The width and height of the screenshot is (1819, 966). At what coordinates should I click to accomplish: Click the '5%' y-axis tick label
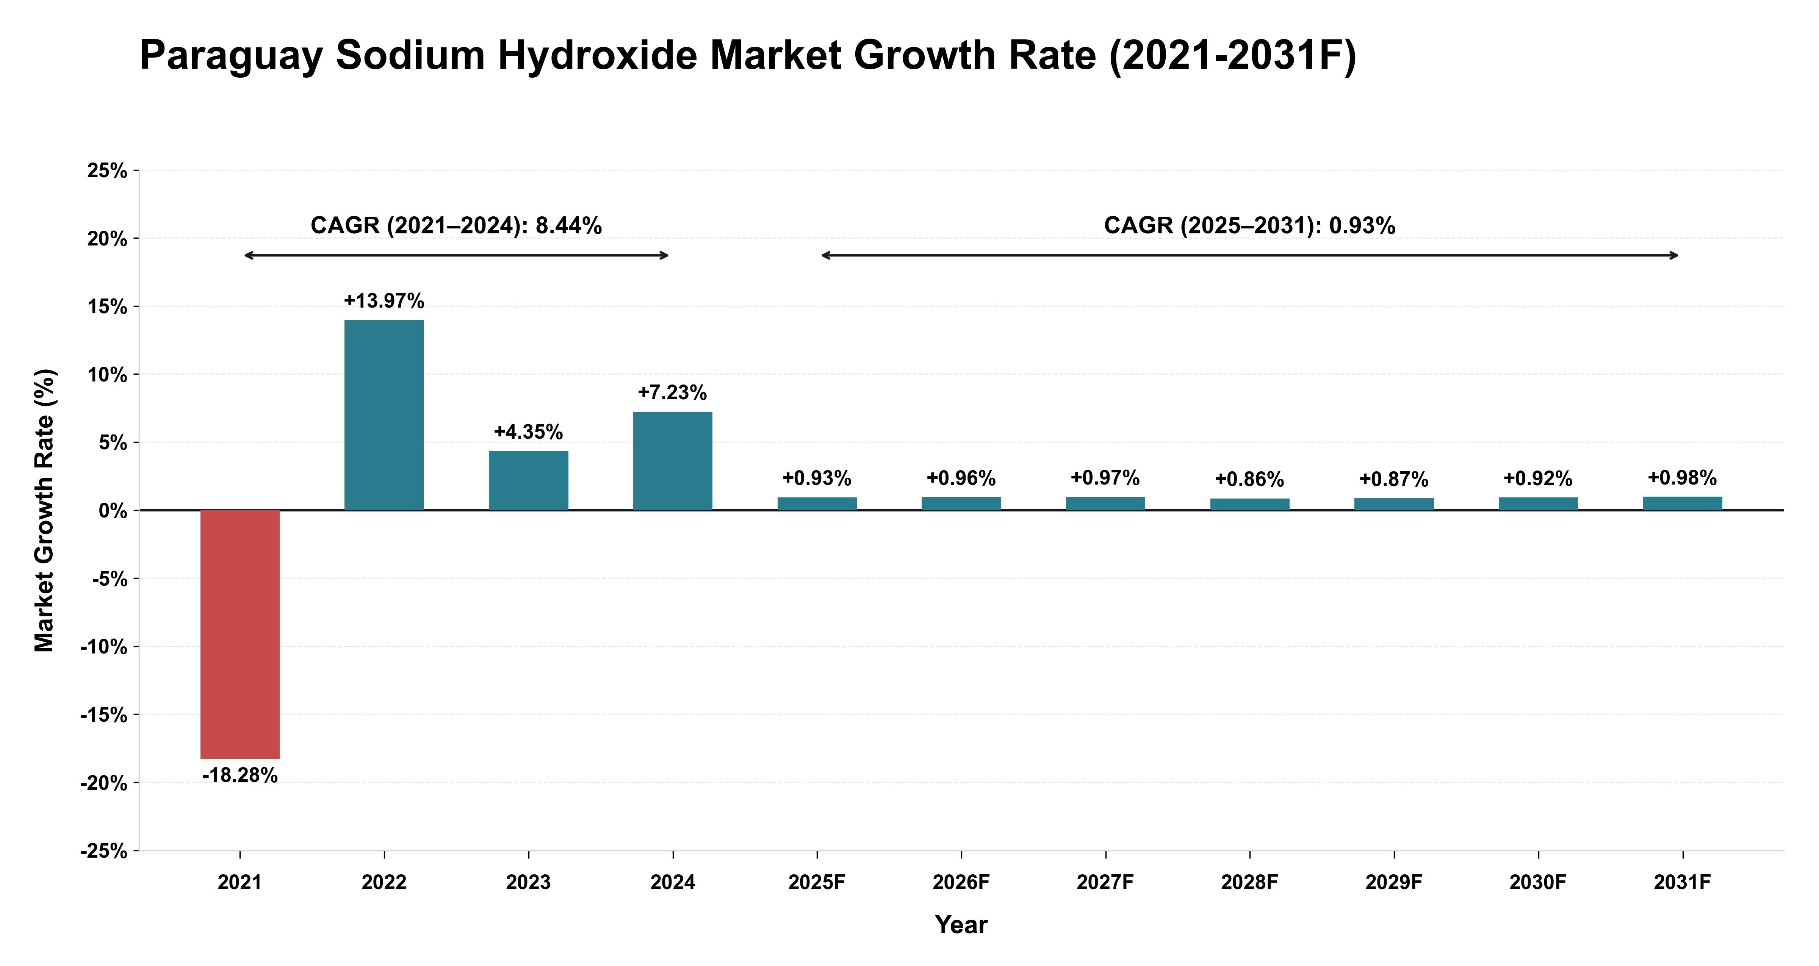(x=113, y=443)
